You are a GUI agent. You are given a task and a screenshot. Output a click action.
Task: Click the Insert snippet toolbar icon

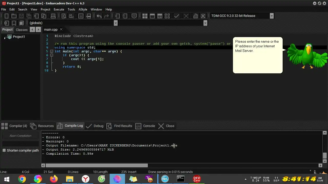coord(7,23)
